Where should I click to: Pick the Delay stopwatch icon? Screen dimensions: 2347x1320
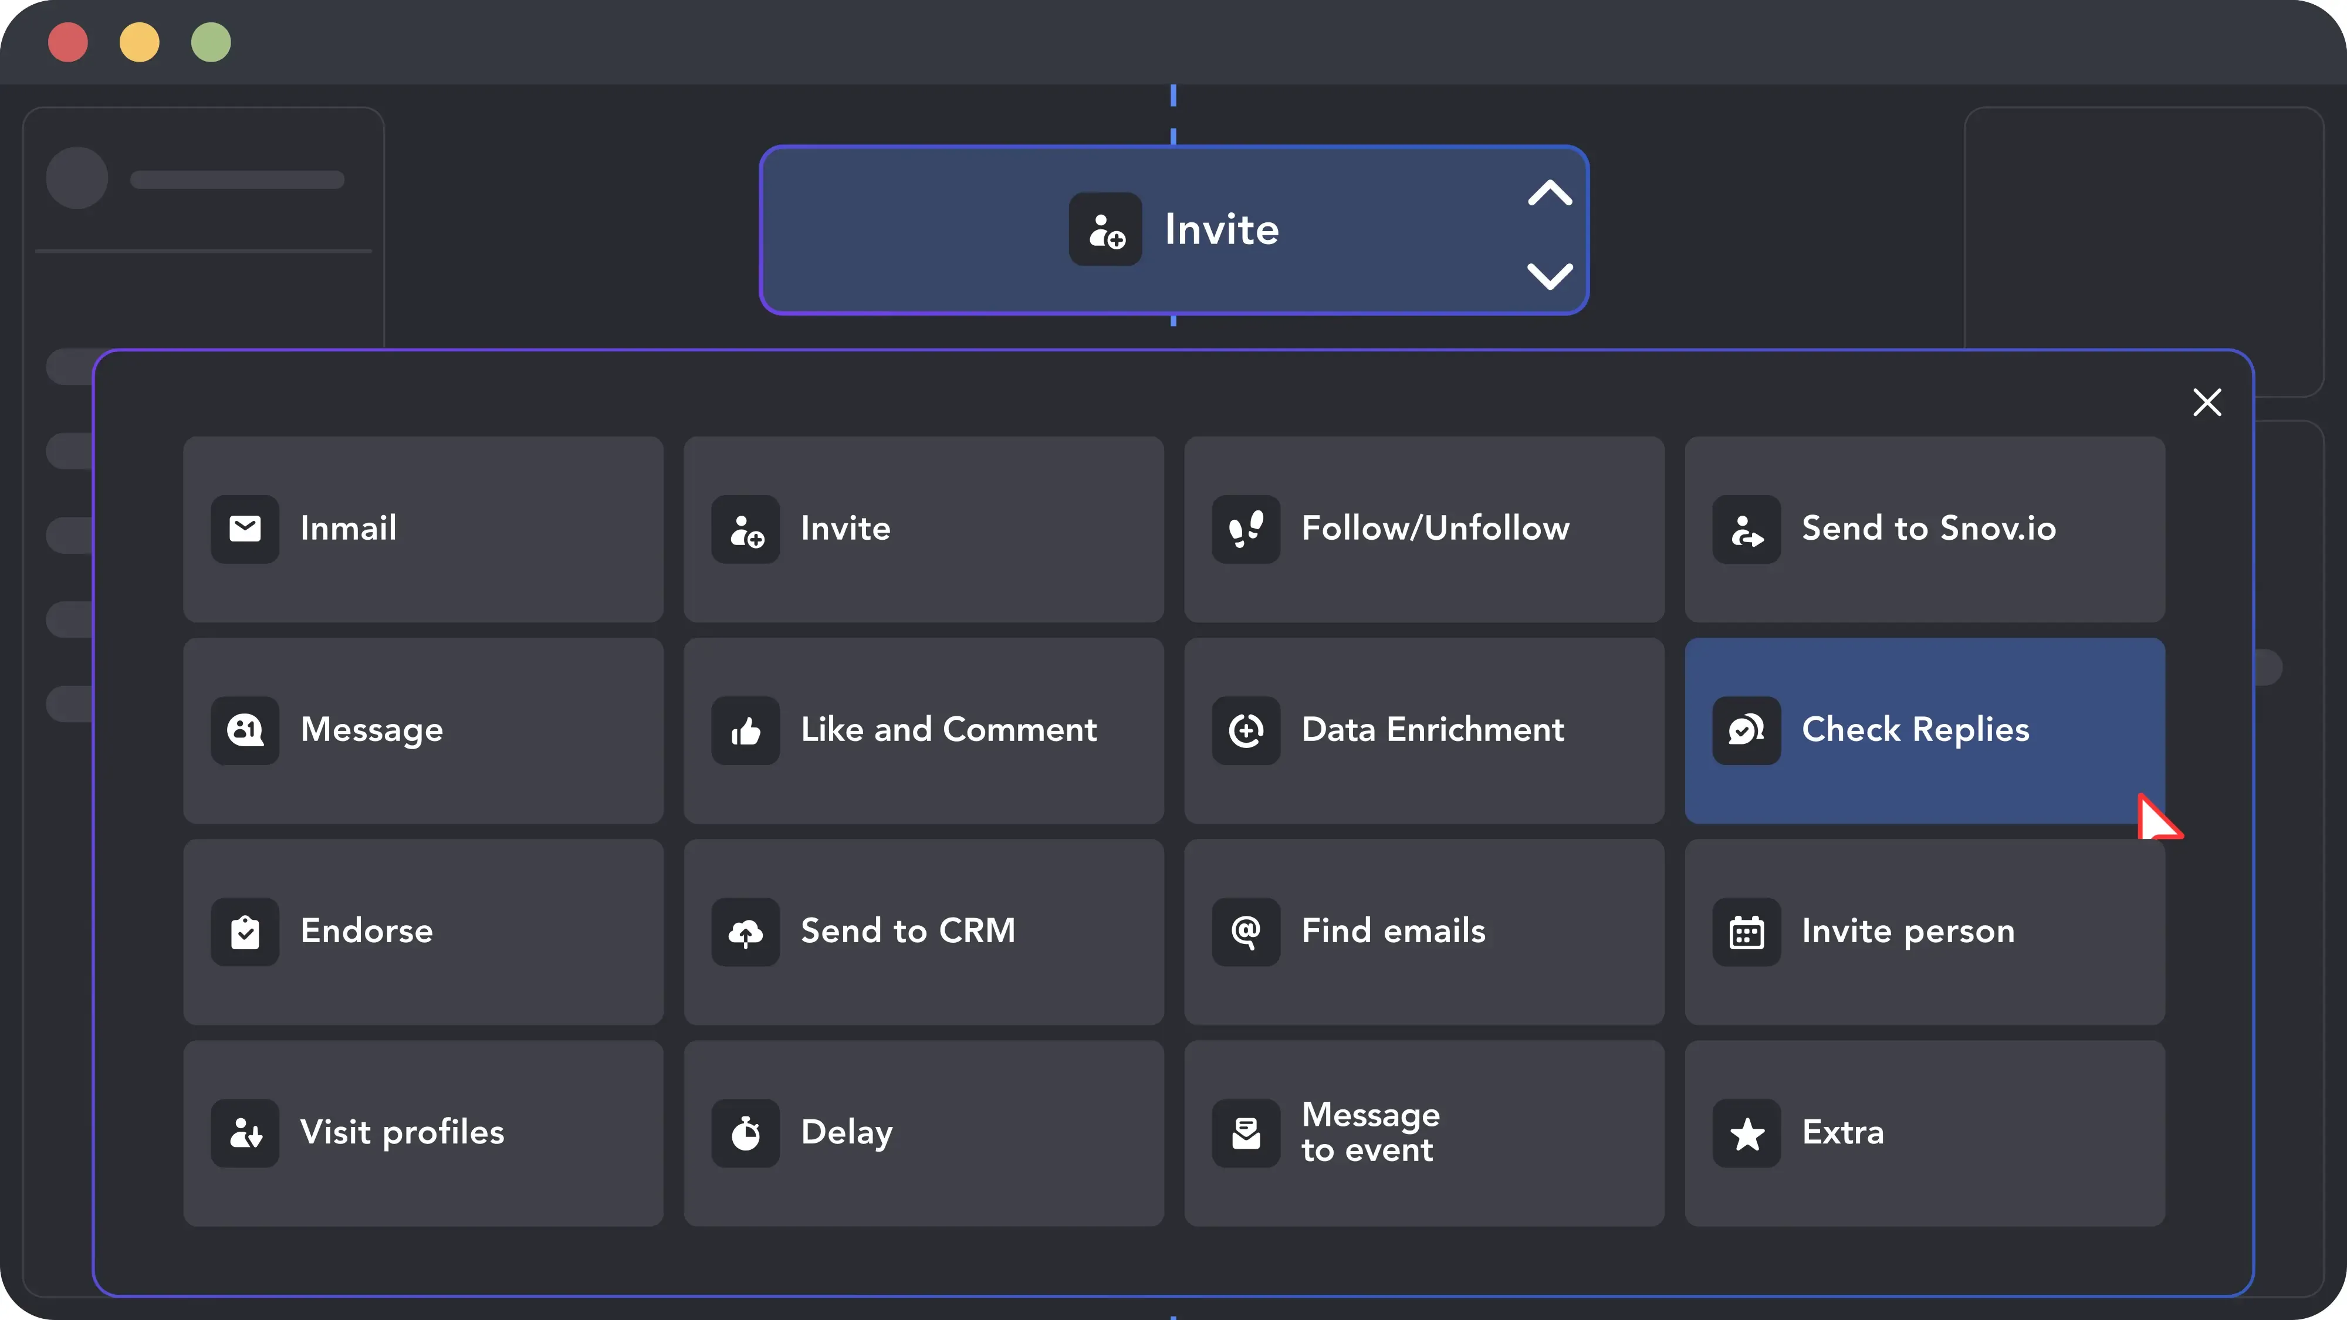pos(745,1132)
